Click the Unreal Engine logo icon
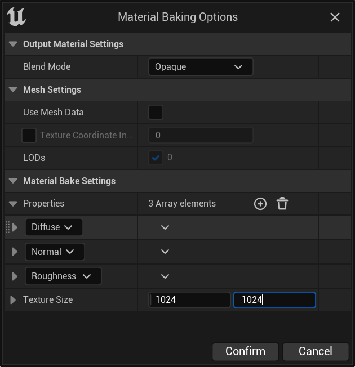 coord(16,17)
